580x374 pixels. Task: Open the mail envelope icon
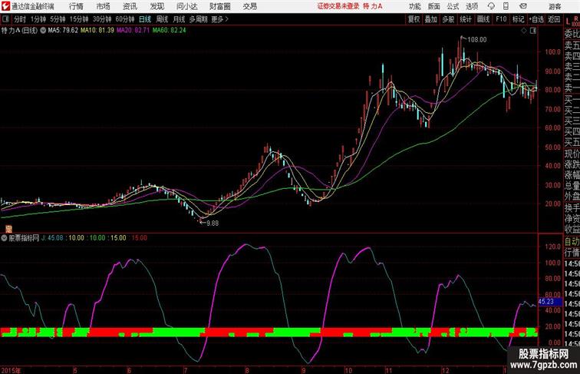(523, 6)
